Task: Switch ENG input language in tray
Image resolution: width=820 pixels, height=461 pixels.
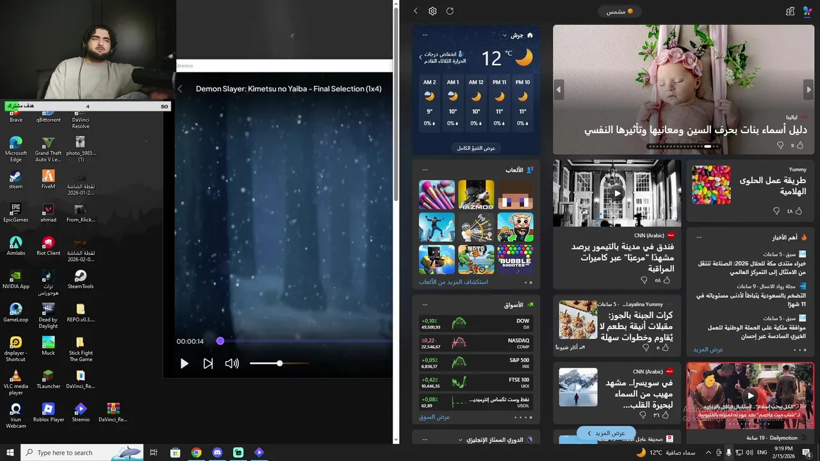Action: pyautogui.click(x=762, y=453)
